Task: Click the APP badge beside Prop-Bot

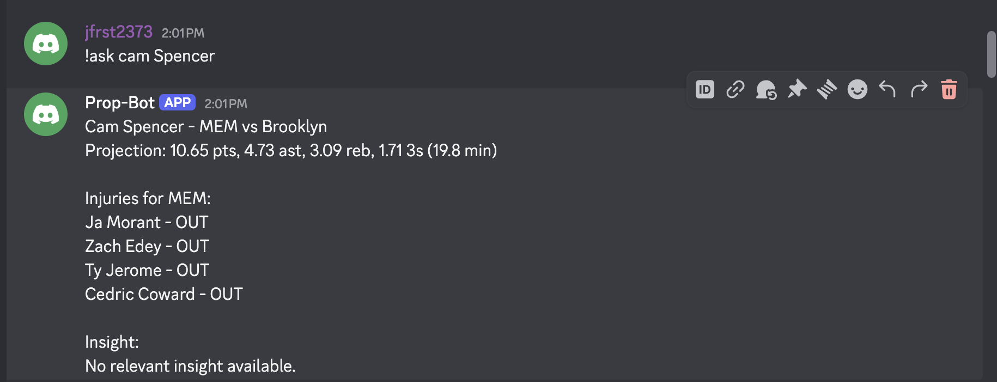Action: pyautogui.click(x=177, y=103)
